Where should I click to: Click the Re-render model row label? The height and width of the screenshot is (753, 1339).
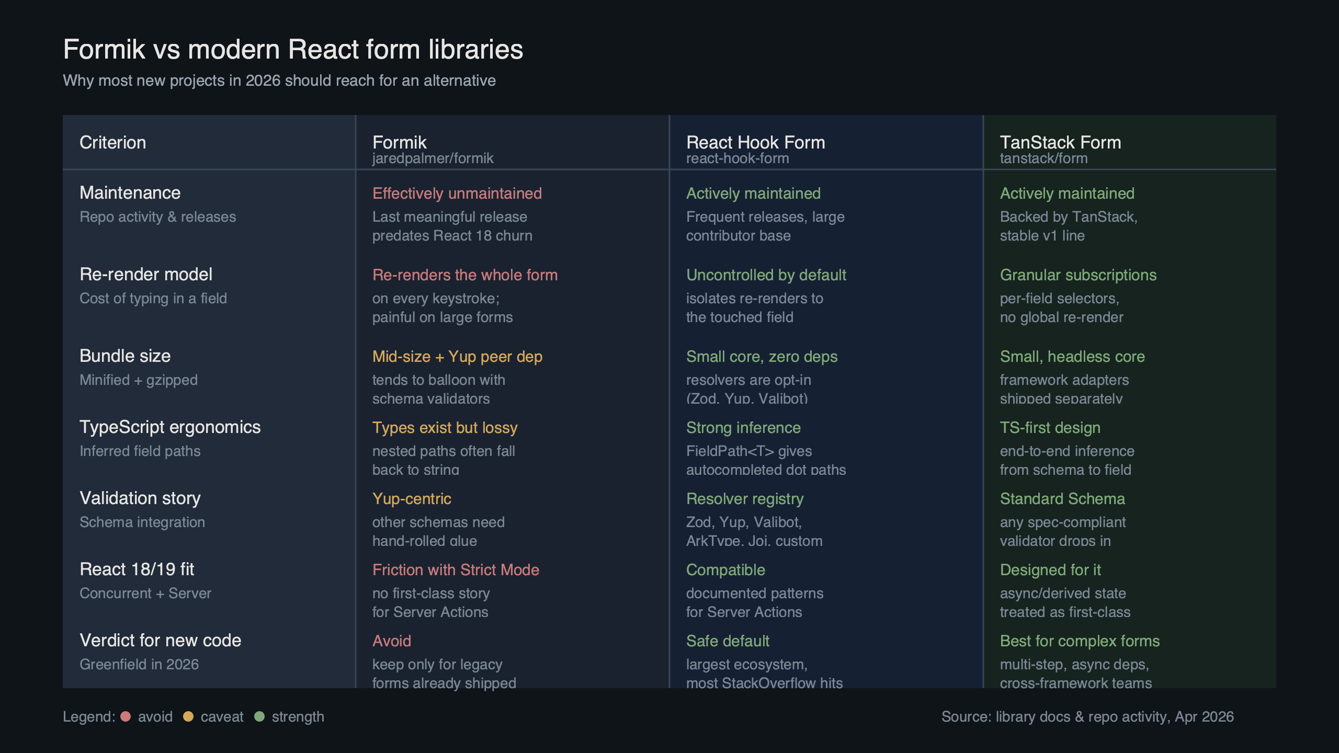tap(145, 275)
